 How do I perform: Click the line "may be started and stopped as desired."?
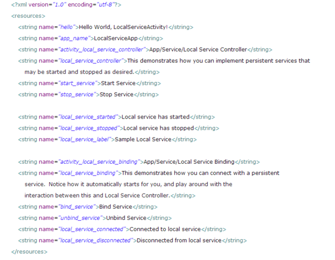coord(79,72)
